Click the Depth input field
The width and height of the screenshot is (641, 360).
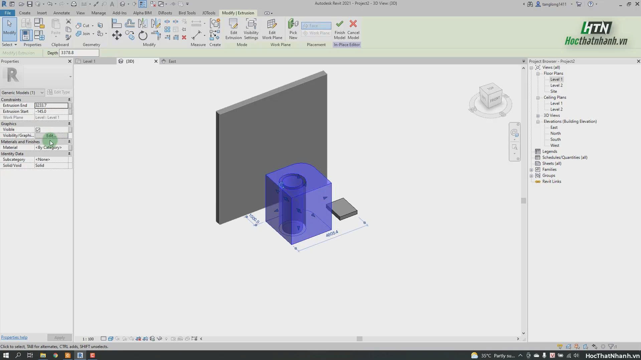(x=79, y=53)
